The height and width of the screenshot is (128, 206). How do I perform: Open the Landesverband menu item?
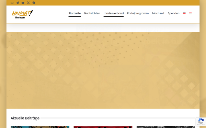tap(114, 13)
